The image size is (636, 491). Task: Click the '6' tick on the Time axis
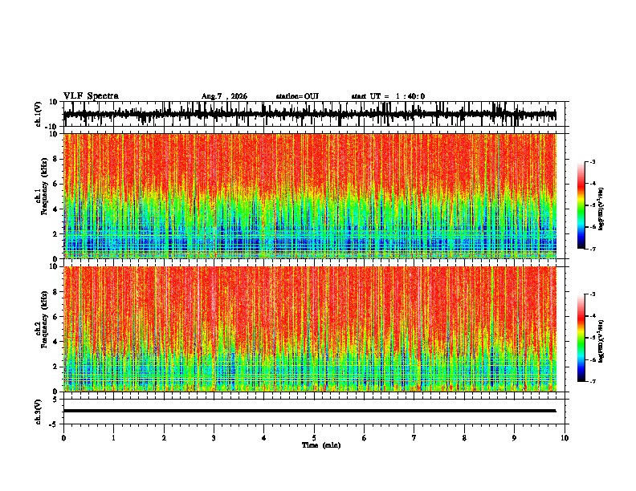pos(364,438)
